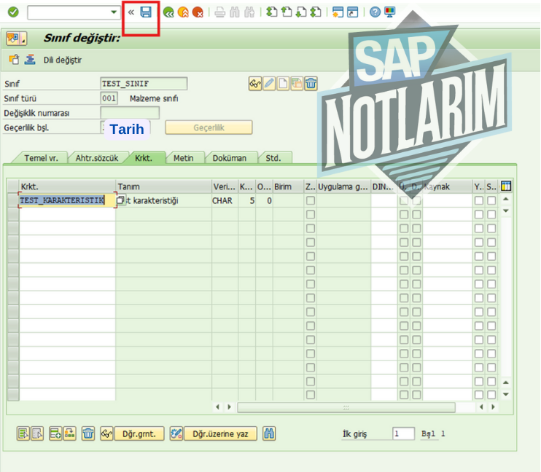This screenshot has height=472, width=541.
Task: Toggle the S.. checkbox in second table row
Action: tap(491, 214)
